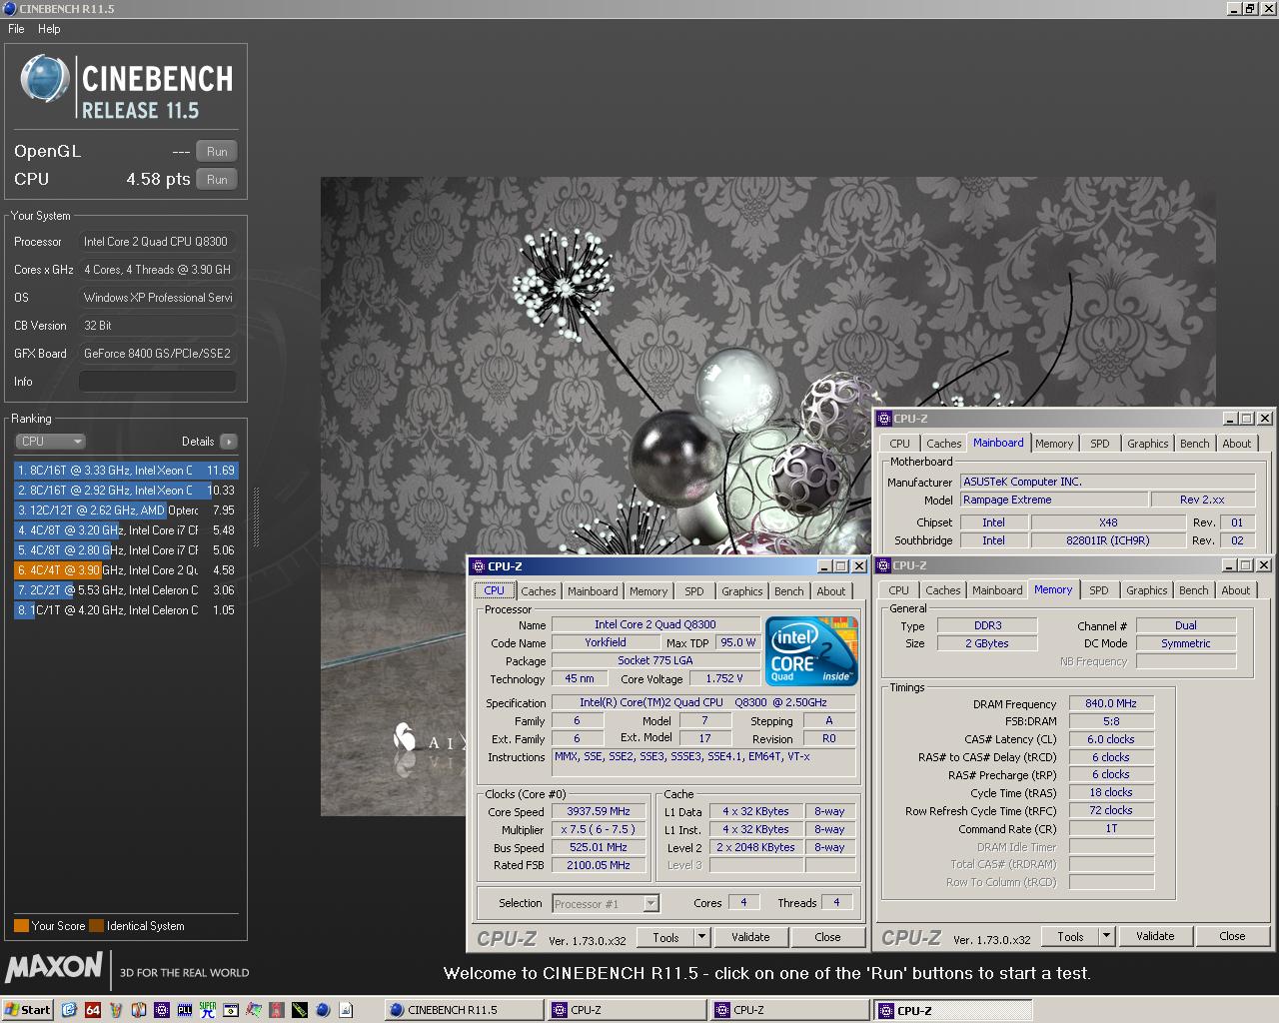Image resolution: width=1279 pixels, height=1023 pixels.
Task: Select ranking row 3 AMD Opteron 7.95
Action: pos(126,511)
